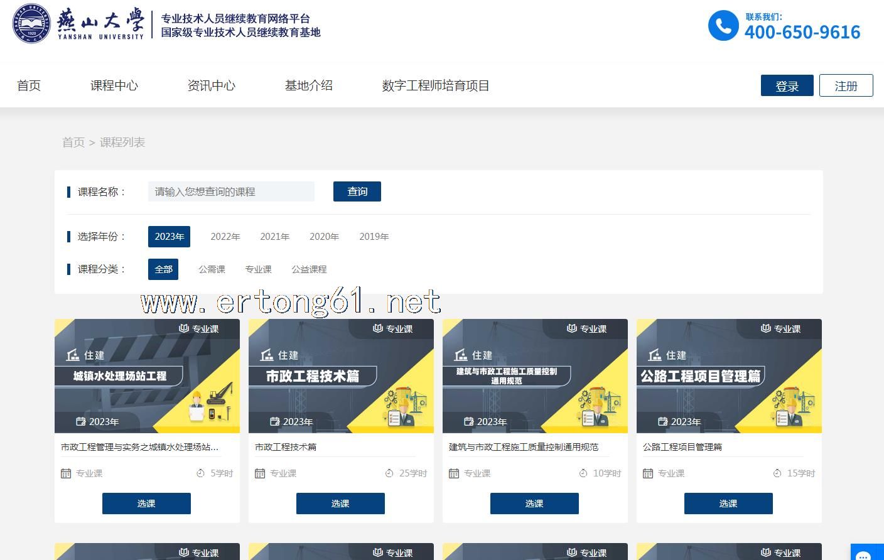Click the blue phone contact icon
The width and height of the screenshot is (884, 560).
pos(723,26)
